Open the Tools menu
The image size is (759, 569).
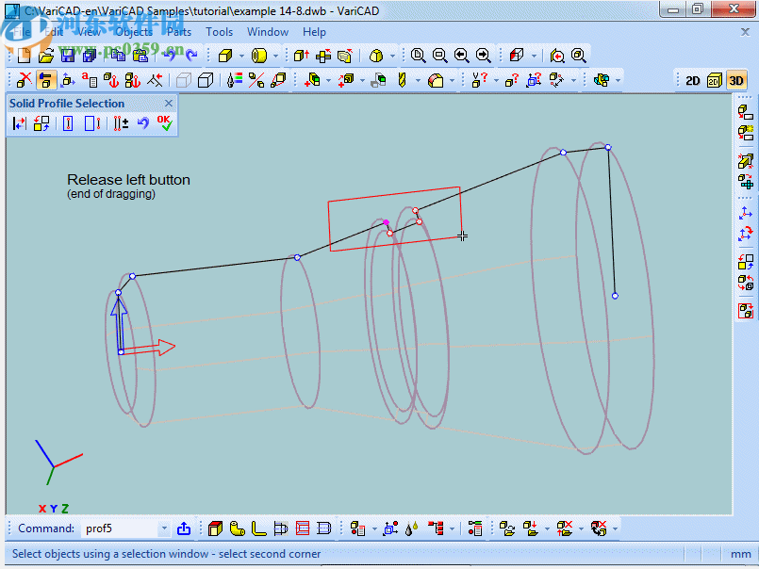coord(220,32)
